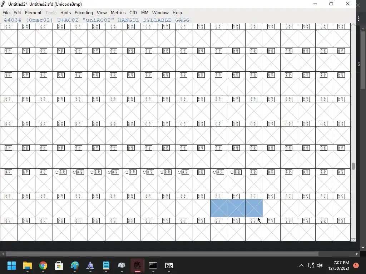Open the dice-cube app in the taskbar

pos(122,265)
